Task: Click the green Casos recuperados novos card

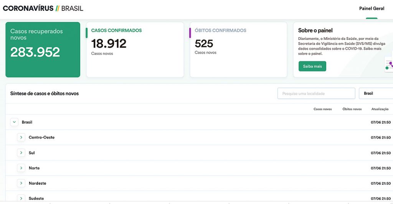Action: coord(43,49)
